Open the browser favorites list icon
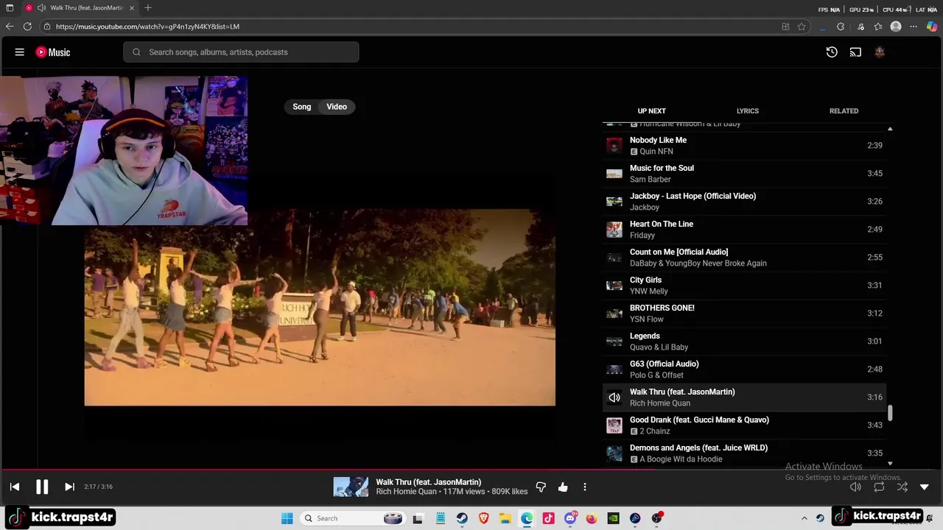 (x=878, y=26)
